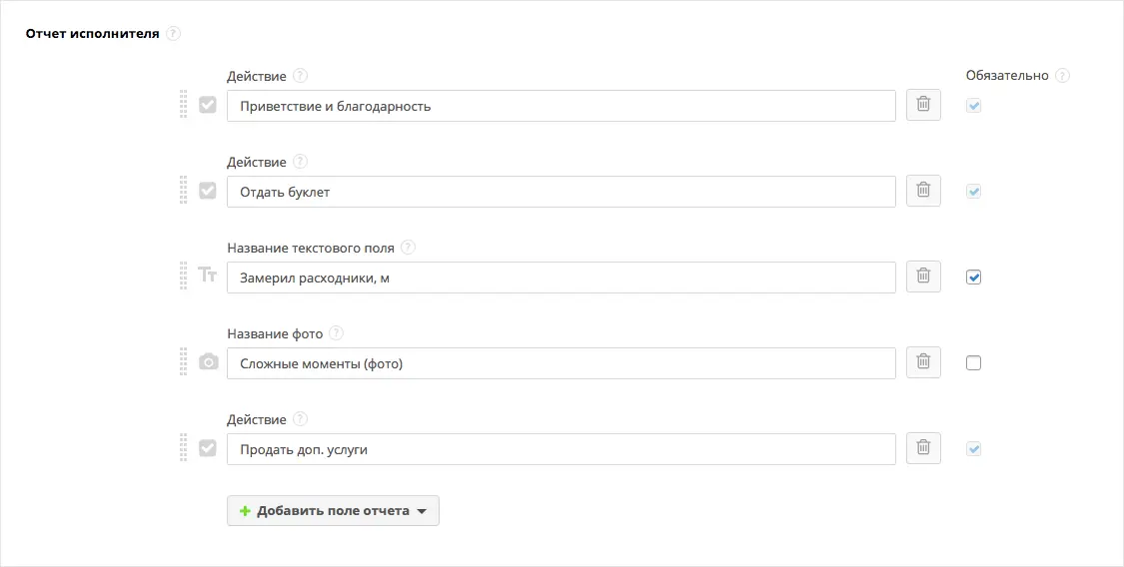Click help icon beside 'Название текстового поля'
This screenshot has height=567, width=1124.
click(408, 247)
